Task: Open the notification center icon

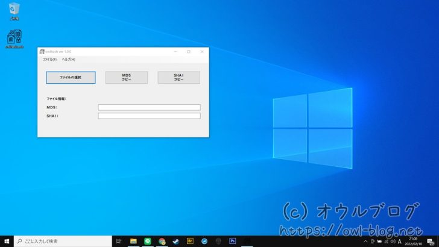Action: coord(431,242)
